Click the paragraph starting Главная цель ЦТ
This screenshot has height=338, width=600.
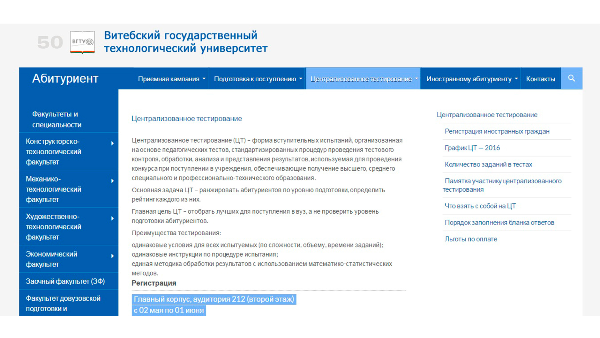pos(255,216)
